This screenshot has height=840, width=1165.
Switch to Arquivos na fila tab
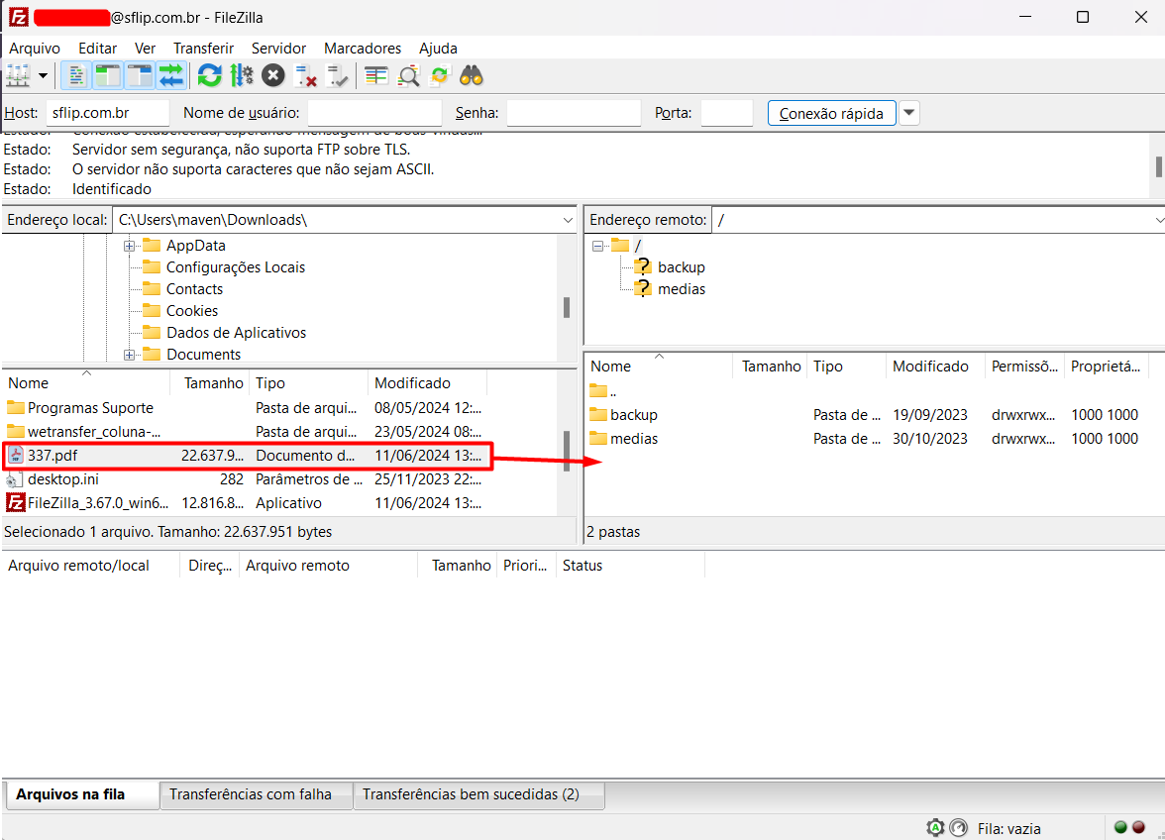tap(81, 794)
